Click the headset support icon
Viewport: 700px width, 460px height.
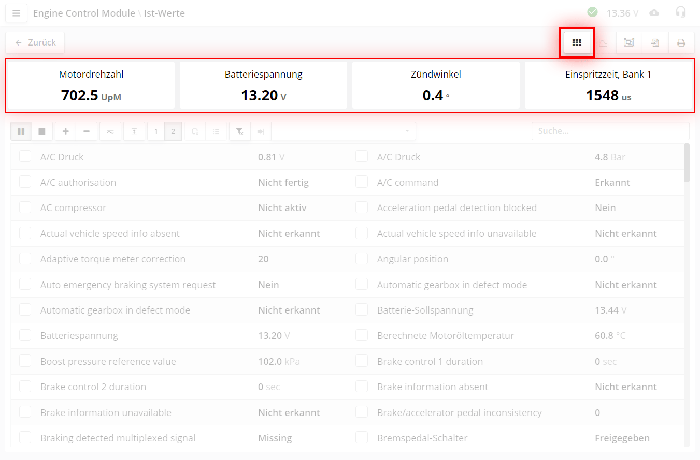coord(681,12)
